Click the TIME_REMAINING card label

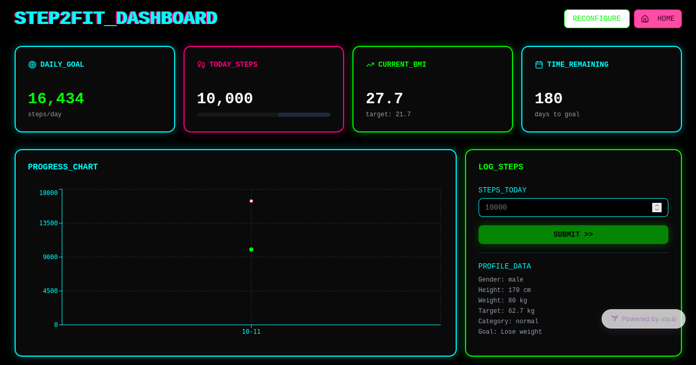pos(578,65)
